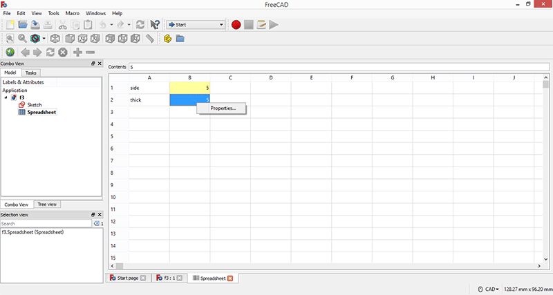Select Spreadsheet in the model tree
Screen dimensions: 553x295
click(x=41, y=112)
